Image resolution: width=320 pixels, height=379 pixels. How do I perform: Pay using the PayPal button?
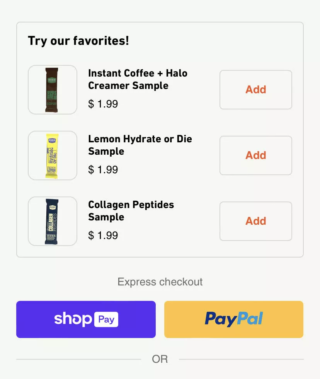[233, 319]
